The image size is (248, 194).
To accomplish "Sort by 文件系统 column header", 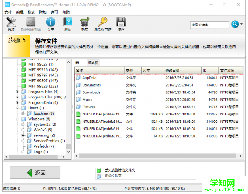I will (x=231, y=70).
